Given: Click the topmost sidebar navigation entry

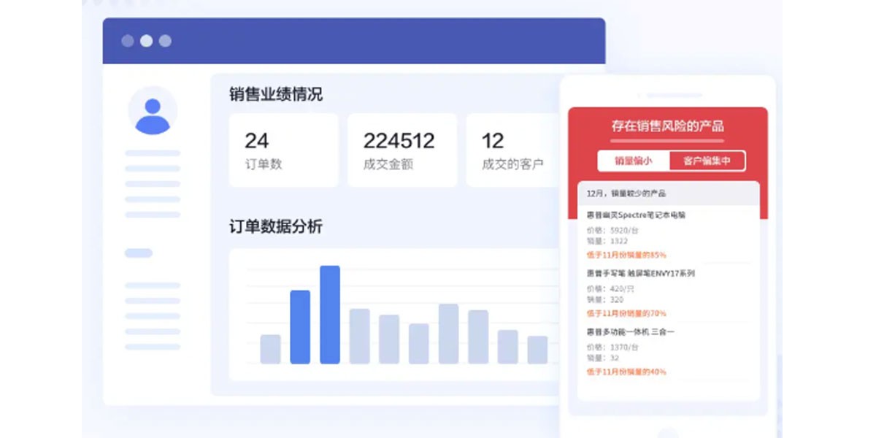Looking at the screenshot, I should coord(153,153).
